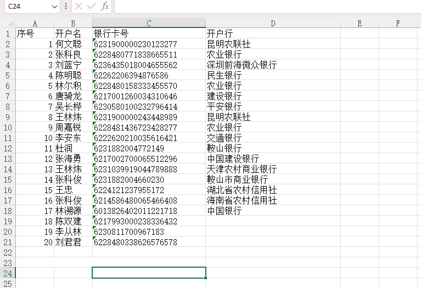Select the 鞍山市商业银行 cell

coord(273,179)
